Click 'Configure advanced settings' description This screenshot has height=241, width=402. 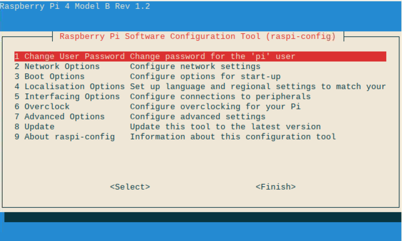pyautogui.click(x=198, y=117)
